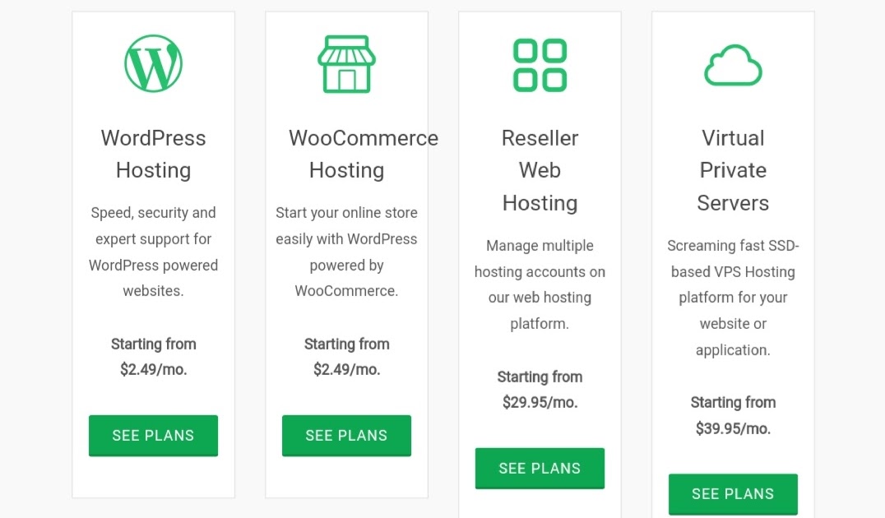Viewport: 885px width, 518px height.
Task: Click the WordPress logo icon
Action: pyautogui.click(x=153, y=63)
